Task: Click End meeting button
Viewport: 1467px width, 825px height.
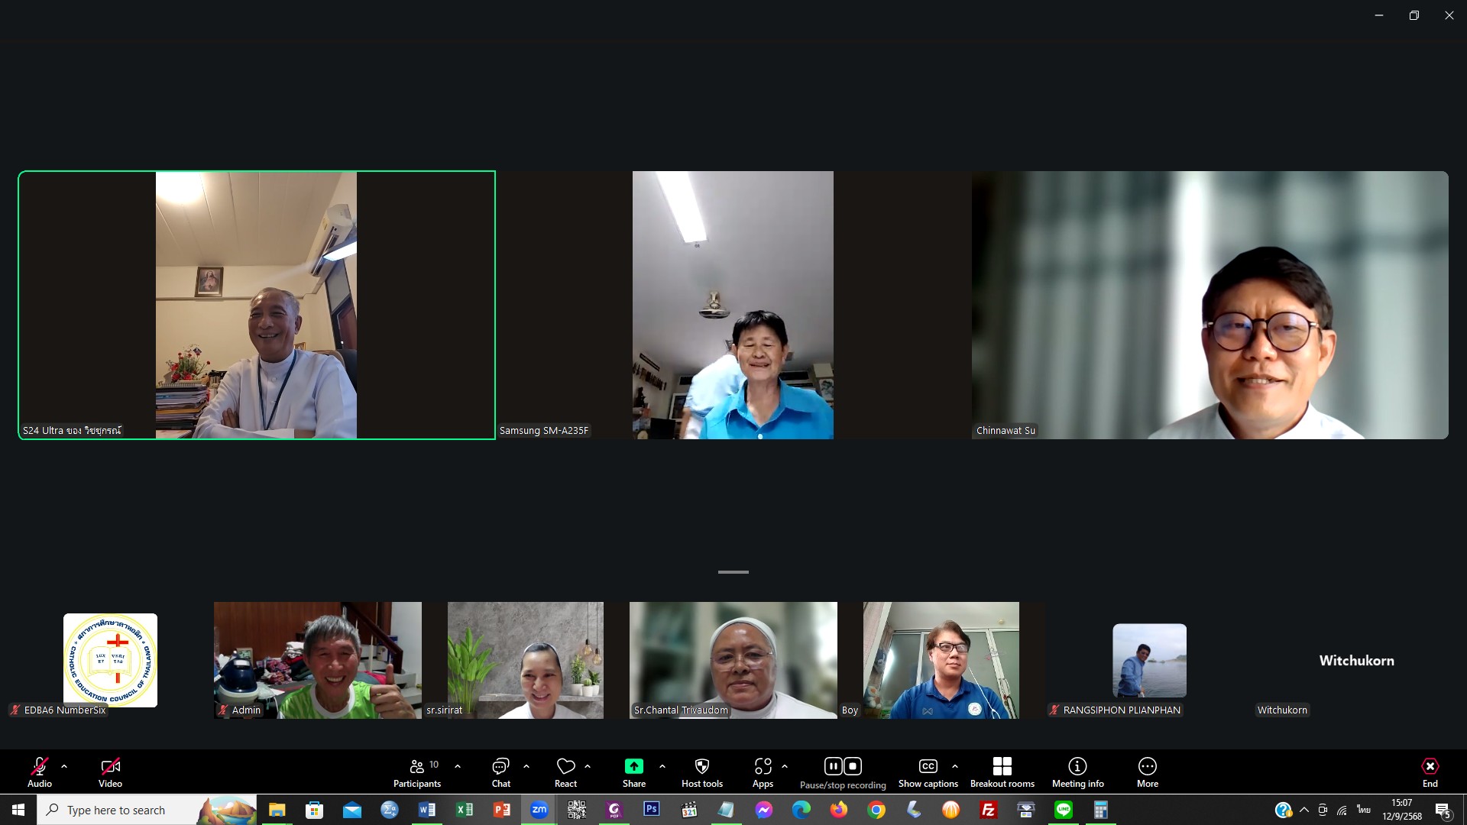Action: tap(1430, 772)
